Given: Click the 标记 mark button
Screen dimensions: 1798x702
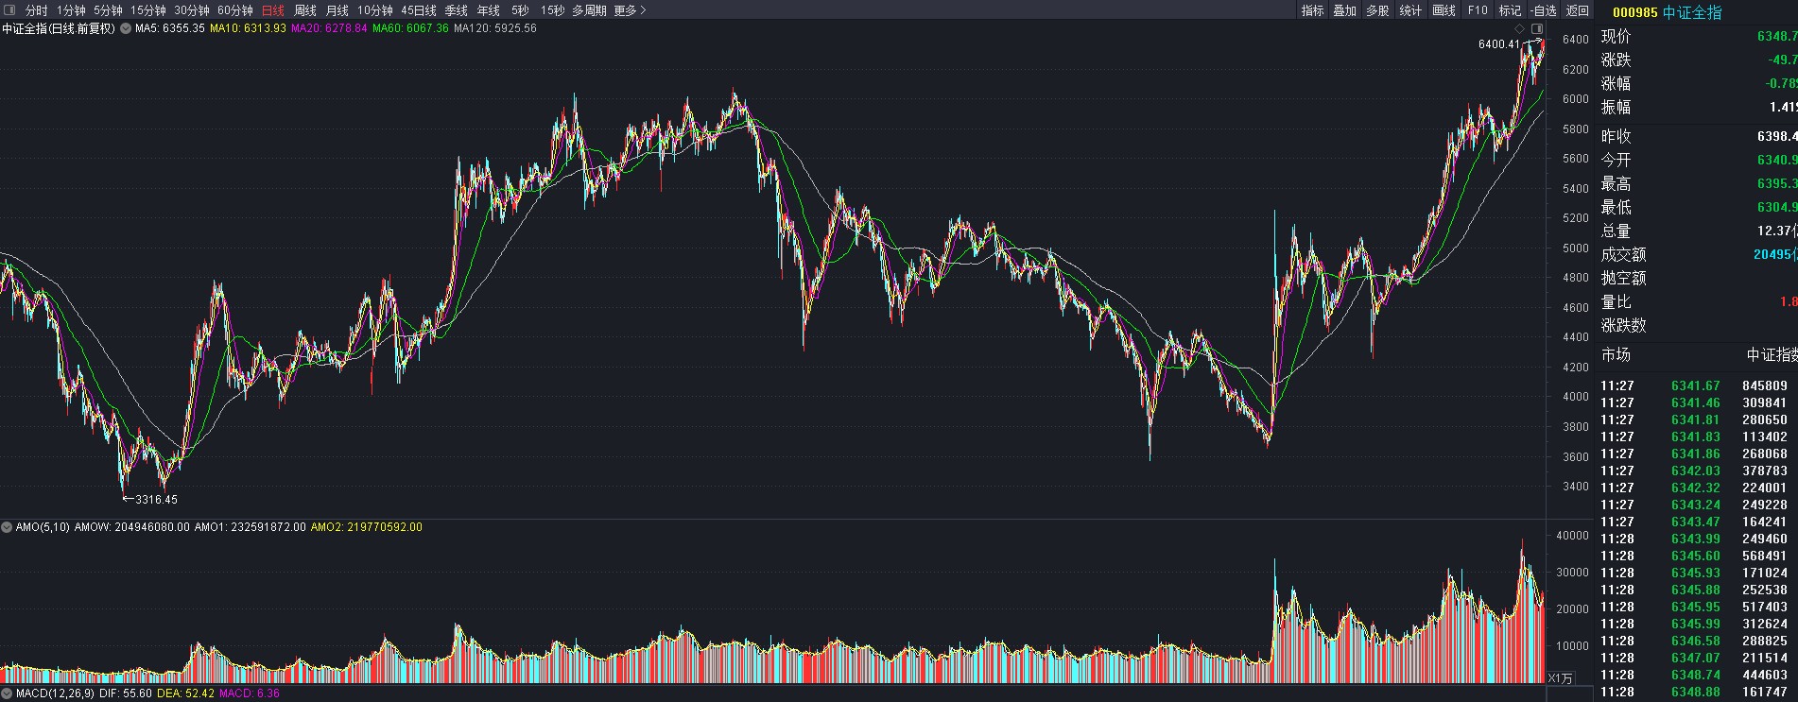Looking at the screenshot, I should pyautogui.click(x=1511, y=10).
